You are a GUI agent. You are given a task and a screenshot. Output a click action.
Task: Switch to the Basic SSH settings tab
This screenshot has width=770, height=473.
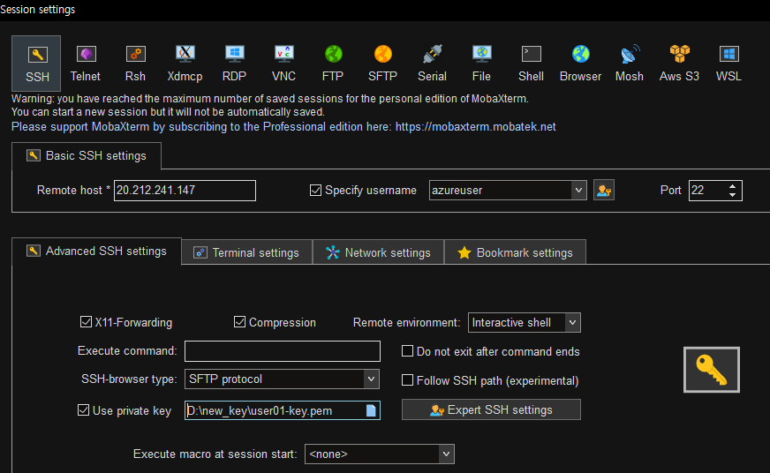pos(87,156)
